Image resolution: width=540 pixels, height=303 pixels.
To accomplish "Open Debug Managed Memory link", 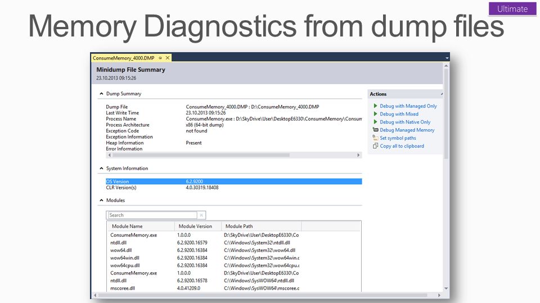I will pyautogui.click(x=407, y=130).
